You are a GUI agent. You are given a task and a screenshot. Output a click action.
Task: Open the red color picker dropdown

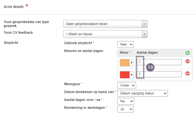127,75
